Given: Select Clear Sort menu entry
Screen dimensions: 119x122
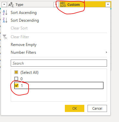Looking at the screenshot, I should [19, 28].
